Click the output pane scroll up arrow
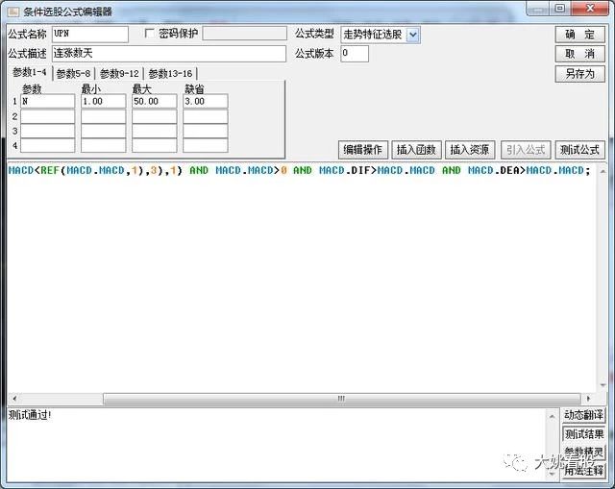The image size is (615, 489). [x=552, y=416]
